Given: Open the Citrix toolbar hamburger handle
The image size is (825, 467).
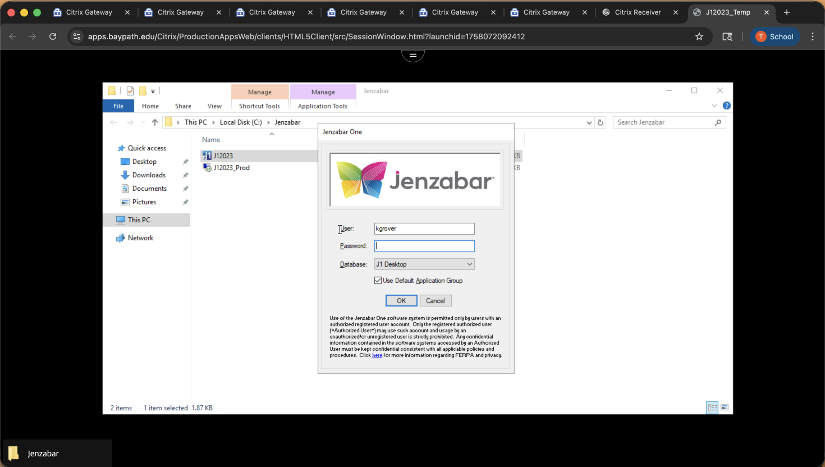Looking at the screenshot, I should 413,54.
